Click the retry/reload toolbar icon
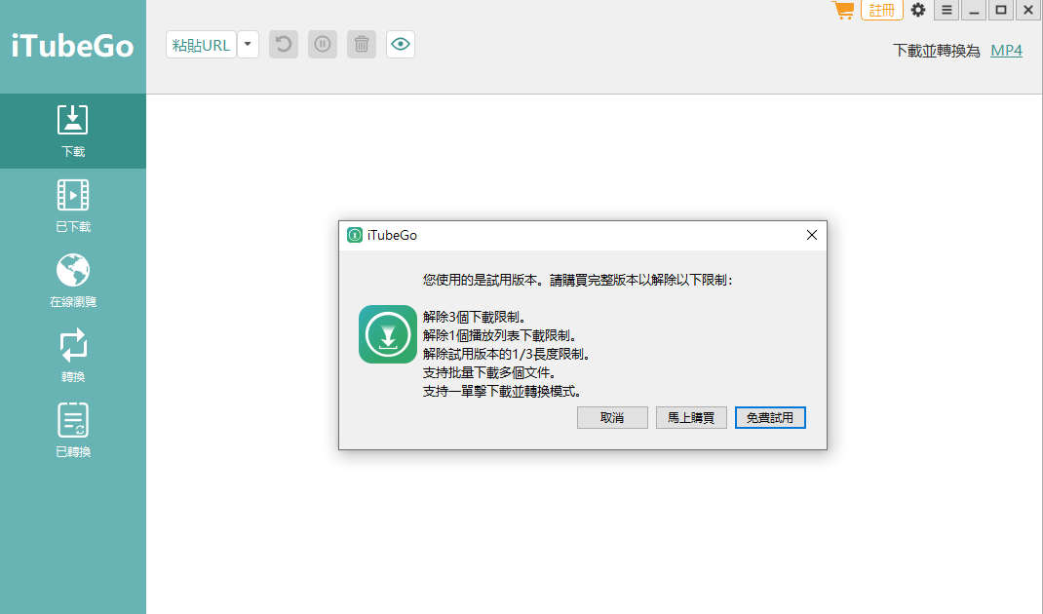1043x614 pixels. click(x=283, y=44)
